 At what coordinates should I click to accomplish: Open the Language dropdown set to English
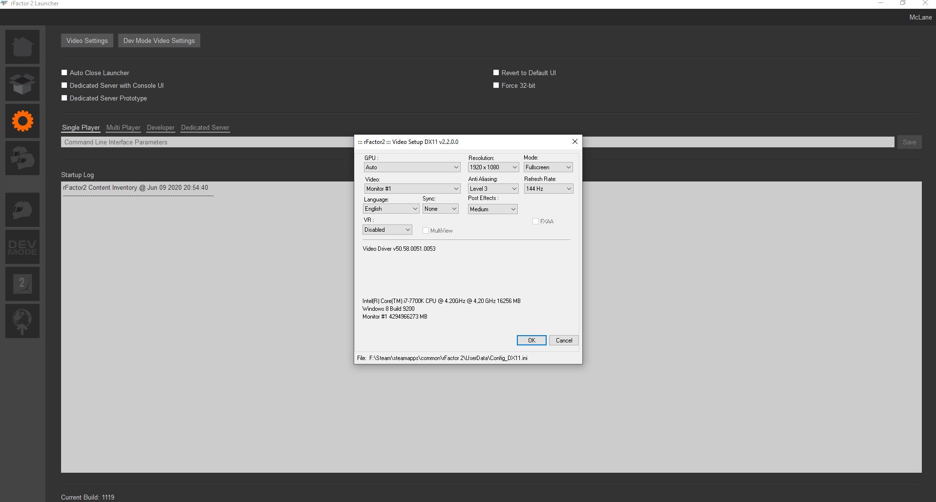click(x=391, y=209)
